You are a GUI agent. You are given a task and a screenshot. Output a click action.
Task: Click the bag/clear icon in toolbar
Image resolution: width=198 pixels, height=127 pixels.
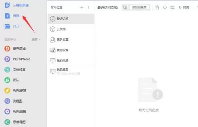(157, 7)
